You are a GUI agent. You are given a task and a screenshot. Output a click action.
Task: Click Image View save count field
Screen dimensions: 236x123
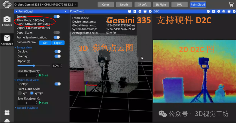(x=26, y=75)
